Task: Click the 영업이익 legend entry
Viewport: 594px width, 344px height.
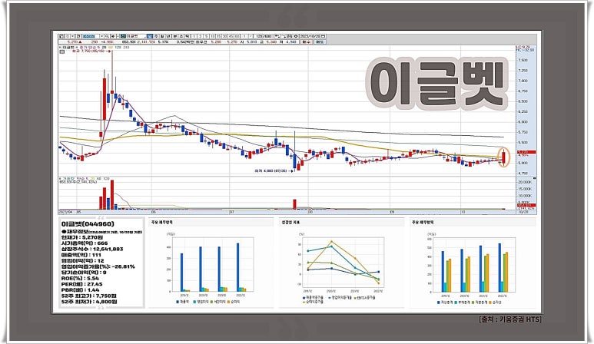Action: [201, 302]
